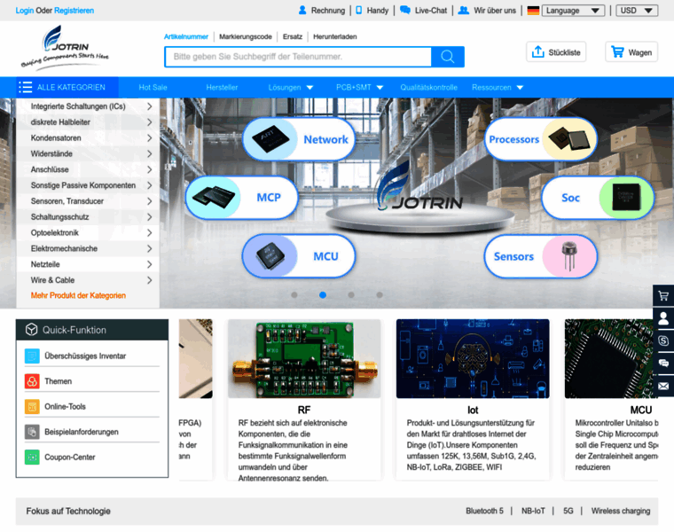
Task: Open the MCU chip photo thumbnail
Action: point(612,359)
